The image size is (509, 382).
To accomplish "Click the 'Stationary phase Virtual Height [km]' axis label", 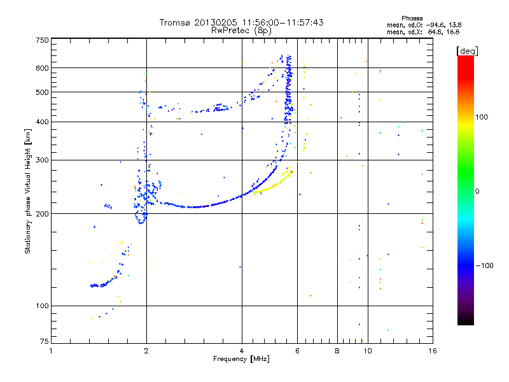I will click(27, 191).
